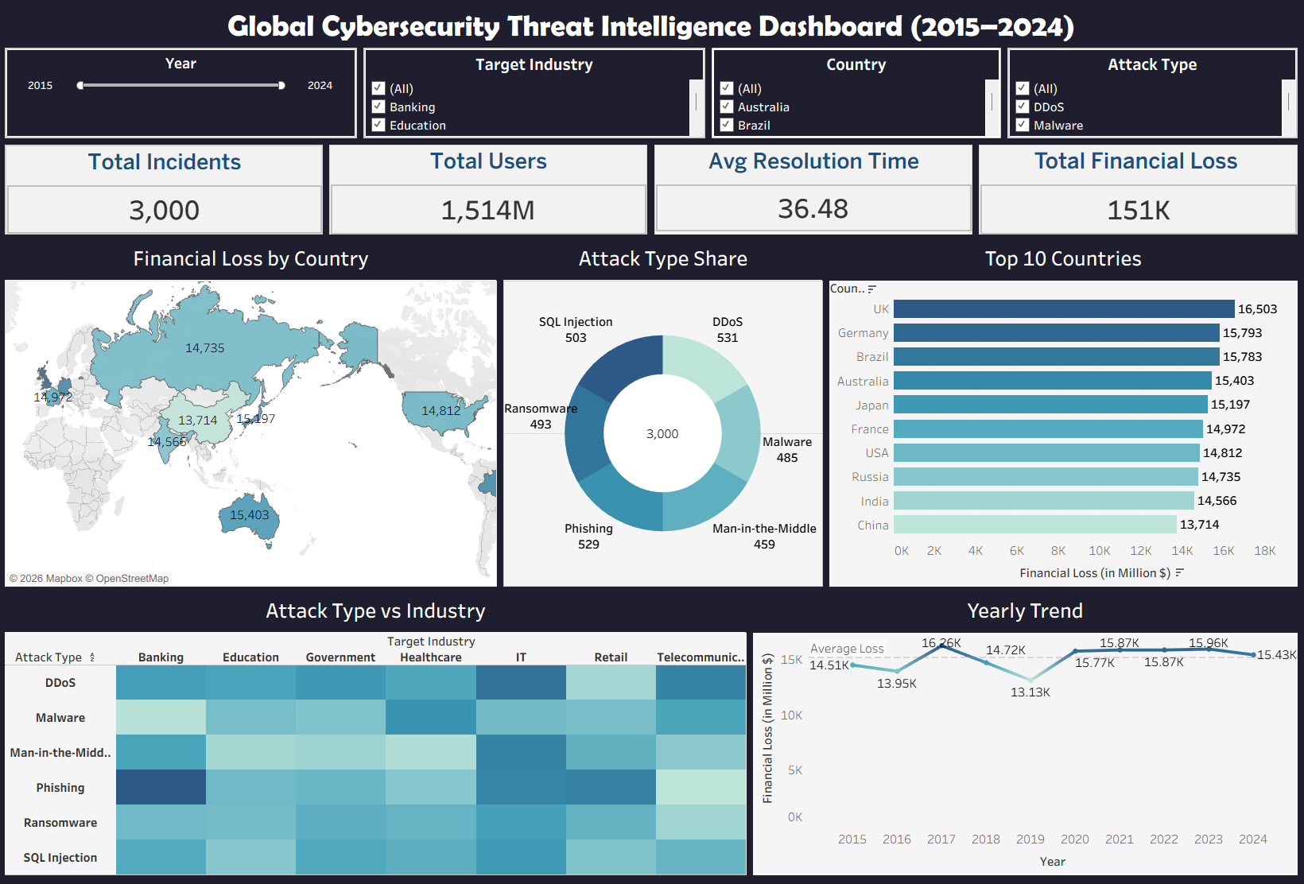
Task: Select the France bar showing 14,972
Action: click(x=1048, y=429)
